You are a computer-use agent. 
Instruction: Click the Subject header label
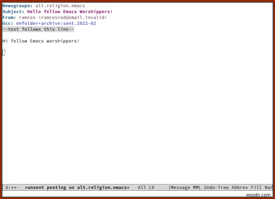coord(13,11)
